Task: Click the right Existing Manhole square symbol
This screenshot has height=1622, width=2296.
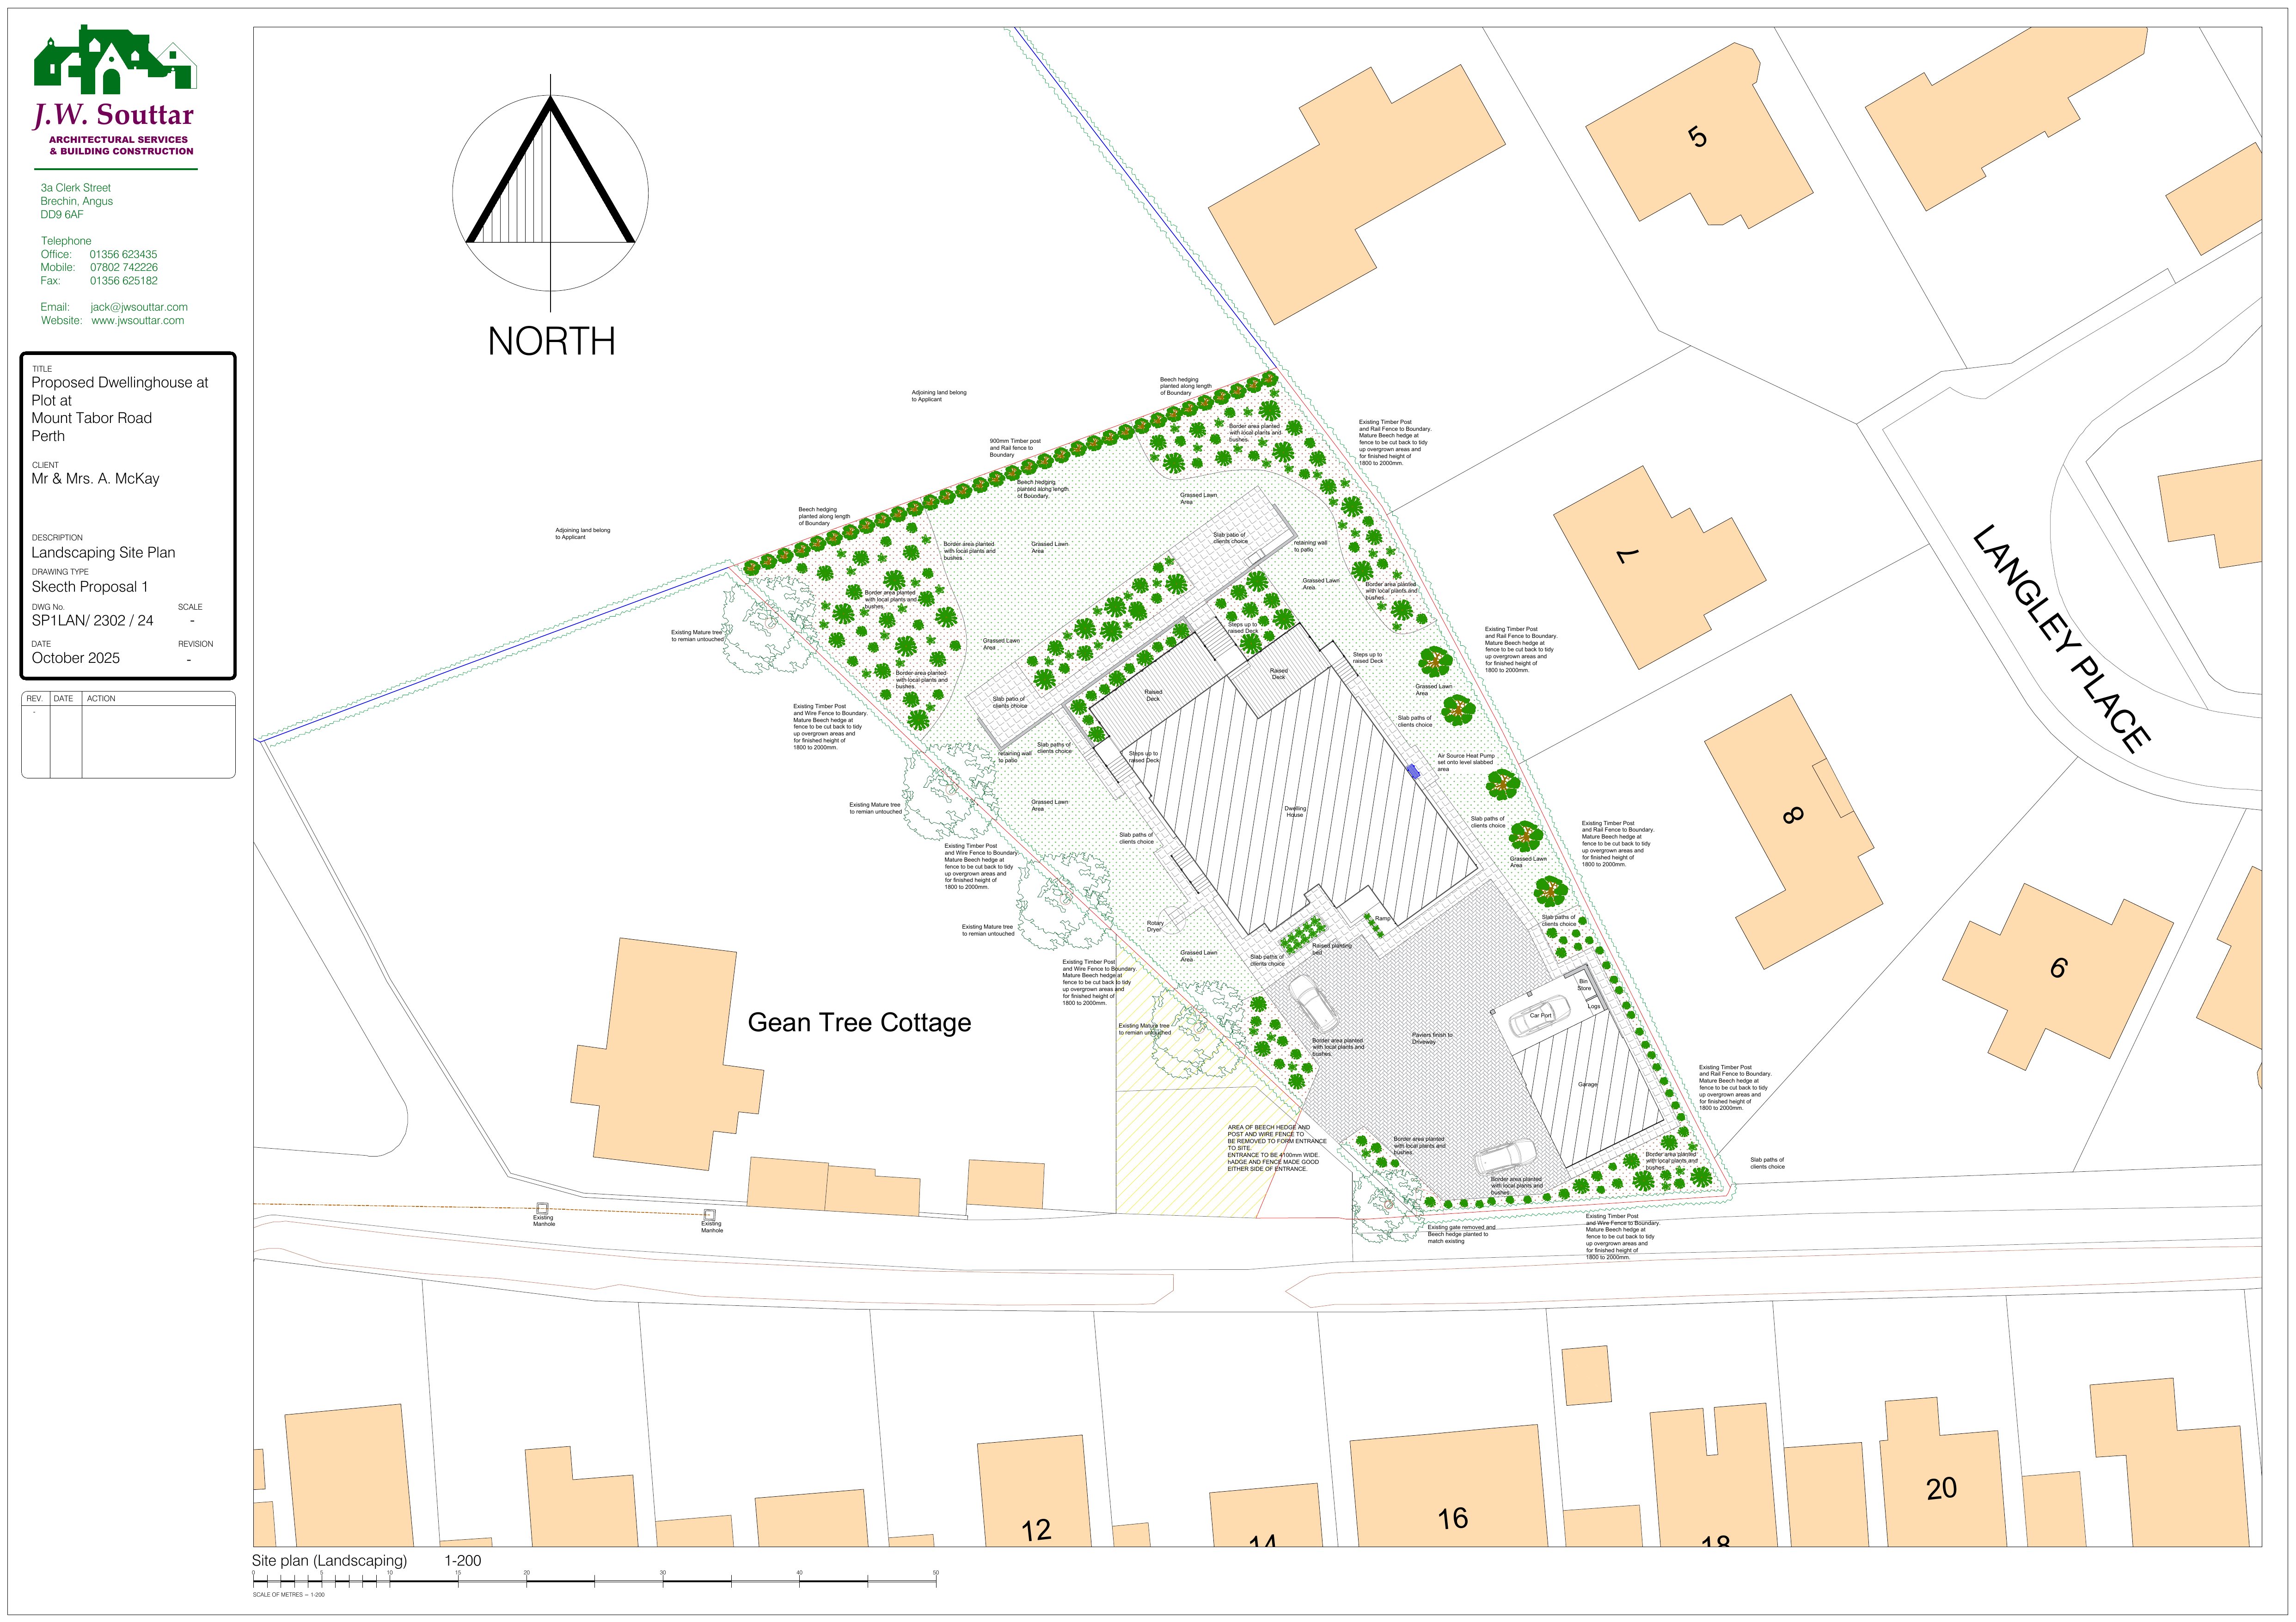Action: 710,1215
